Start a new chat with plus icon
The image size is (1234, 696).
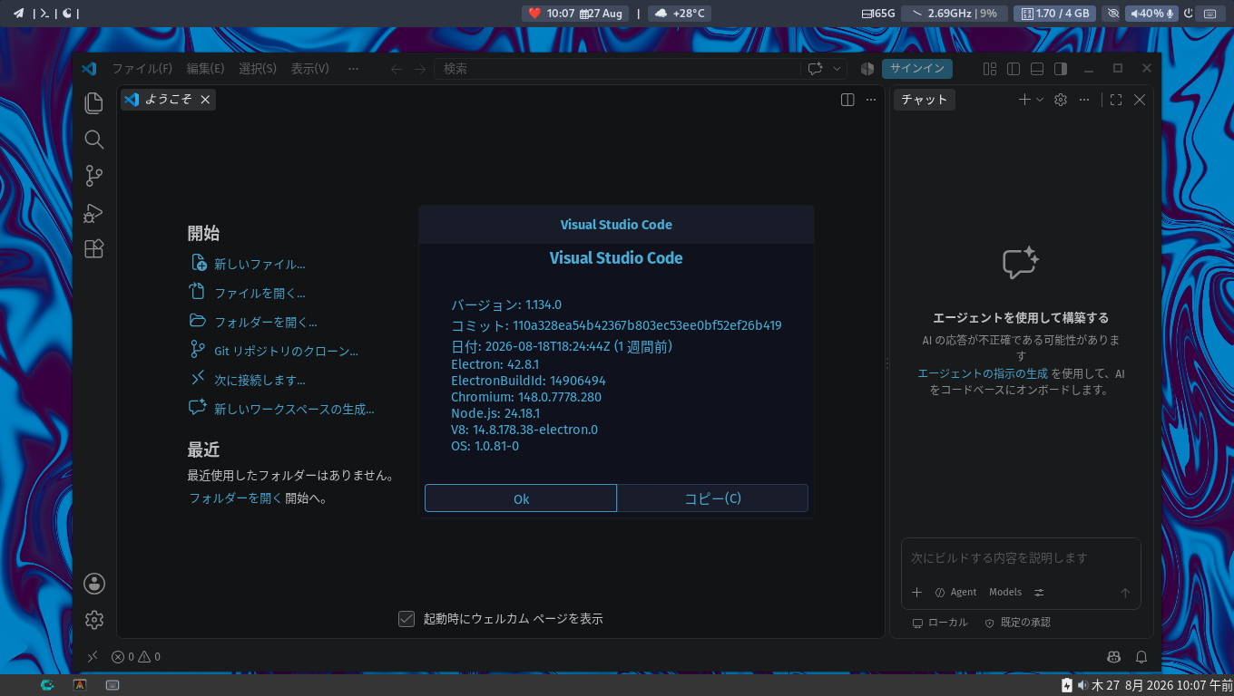tap(1024, 100)
